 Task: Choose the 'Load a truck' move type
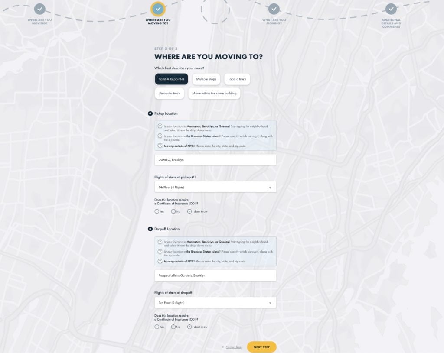(237, 79)
